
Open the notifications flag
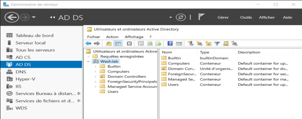click(201, 17)
